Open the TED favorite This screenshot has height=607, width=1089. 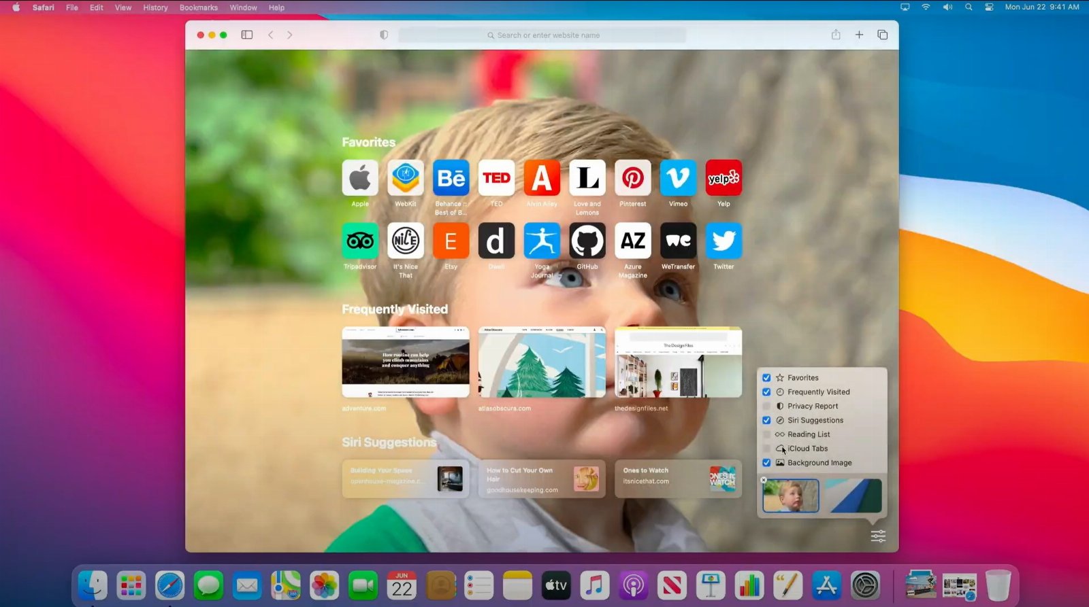(x=497, y=178)
